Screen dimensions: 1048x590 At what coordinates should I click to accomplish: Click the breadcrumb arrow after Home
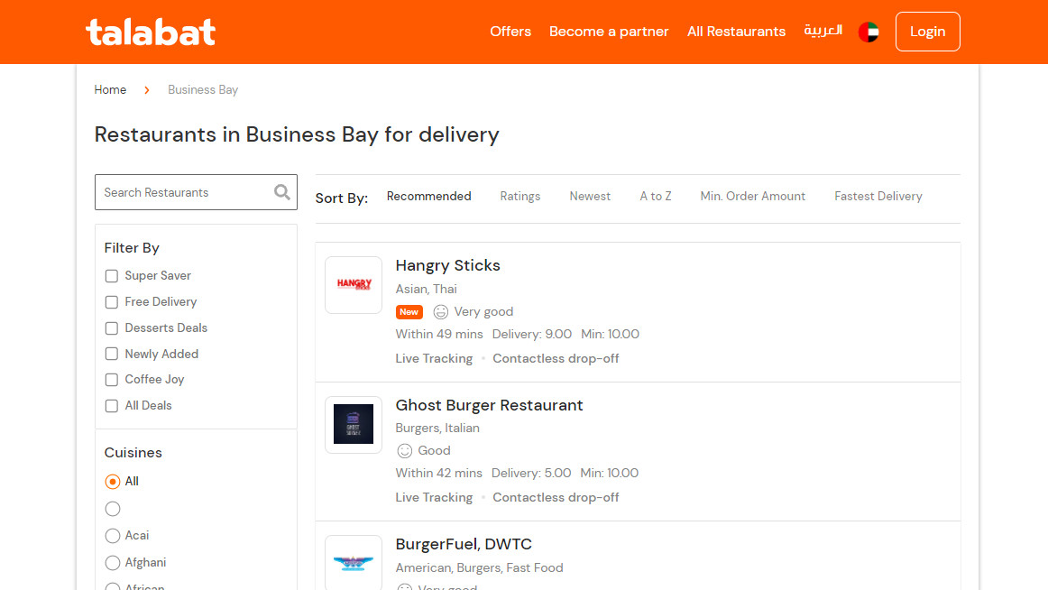click(x=147, y=89)
